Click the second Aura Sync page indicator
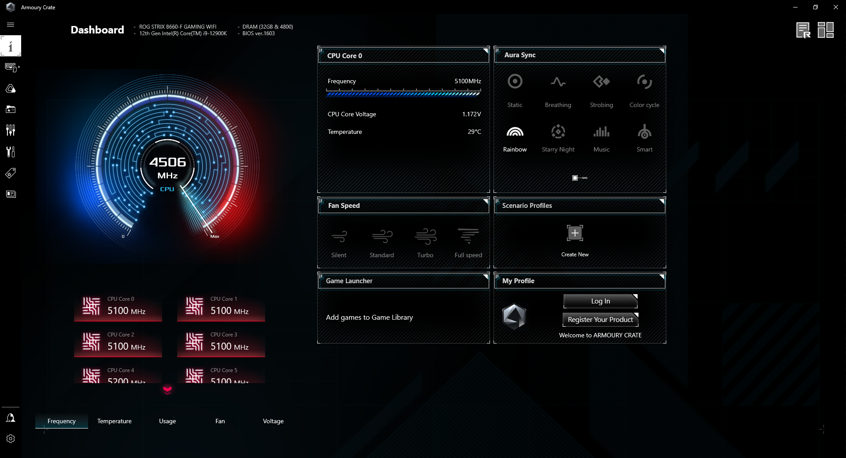 click(585, 178)
